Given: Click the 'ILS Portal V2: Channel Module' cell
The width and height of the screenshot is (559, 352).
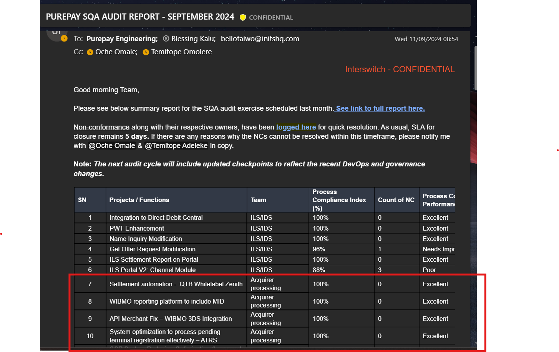Looking at the screenshot, I should pos(153,270).
